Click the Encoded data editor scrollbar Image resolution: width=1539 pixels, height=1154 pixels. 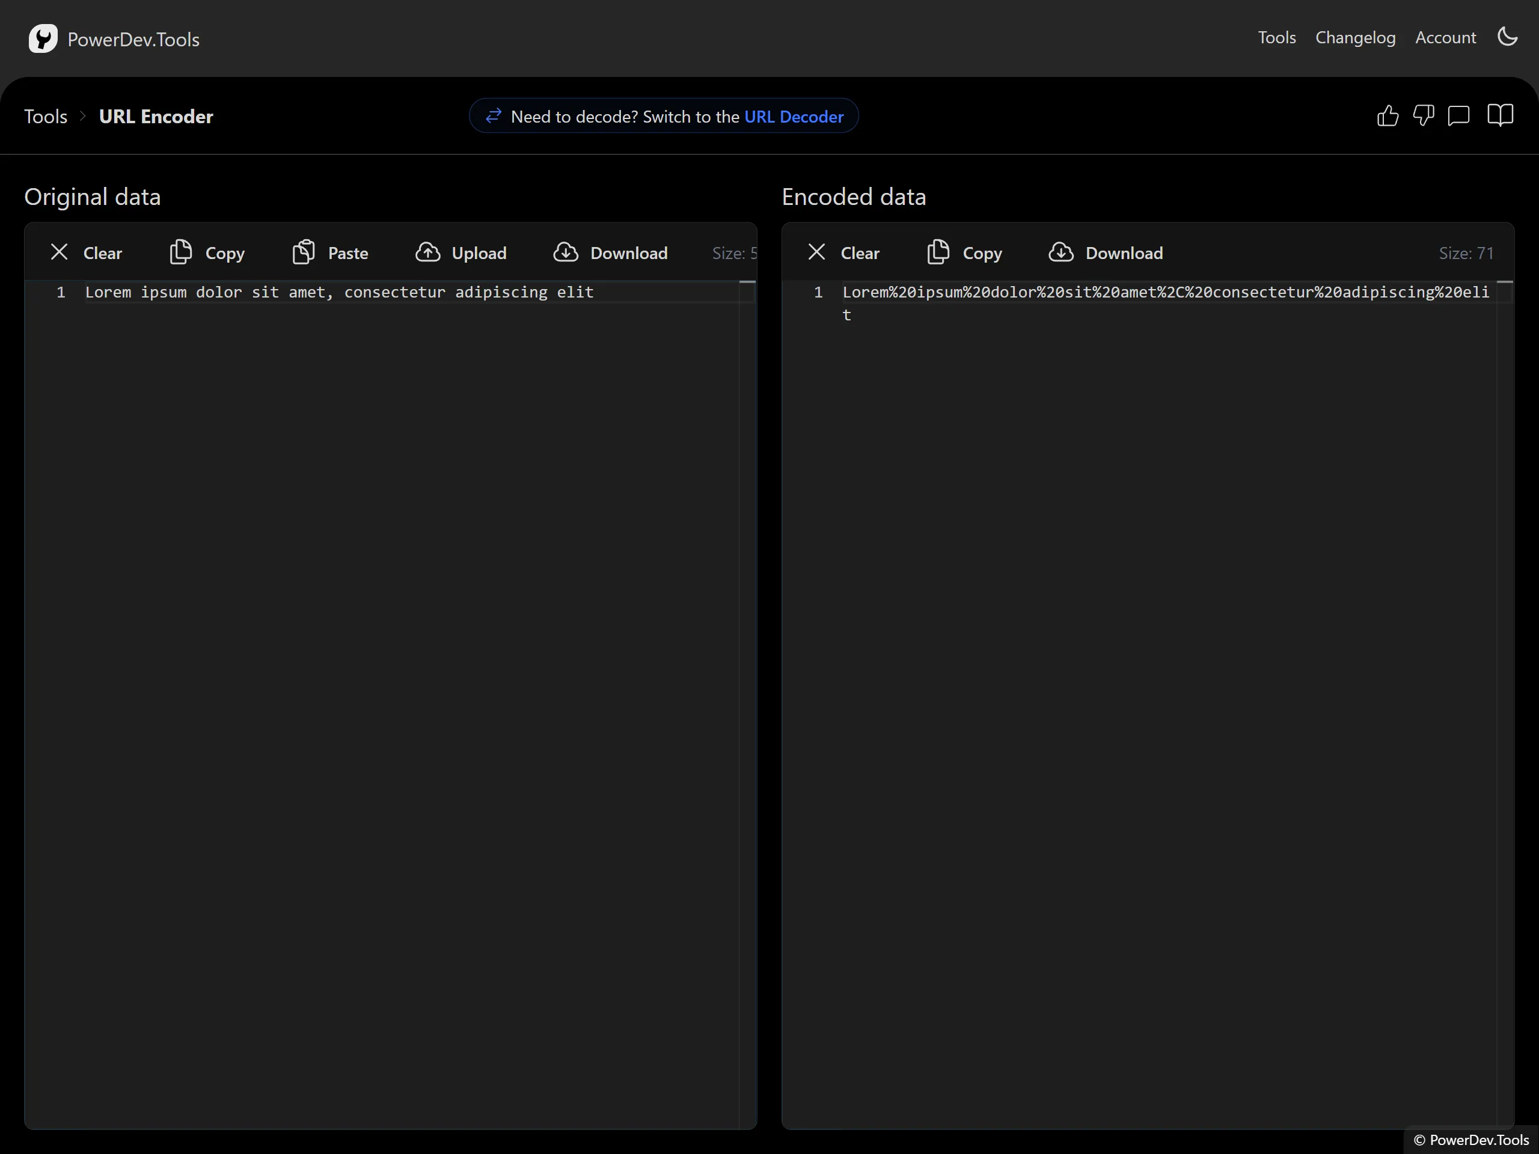click(x=1505, y=704)
